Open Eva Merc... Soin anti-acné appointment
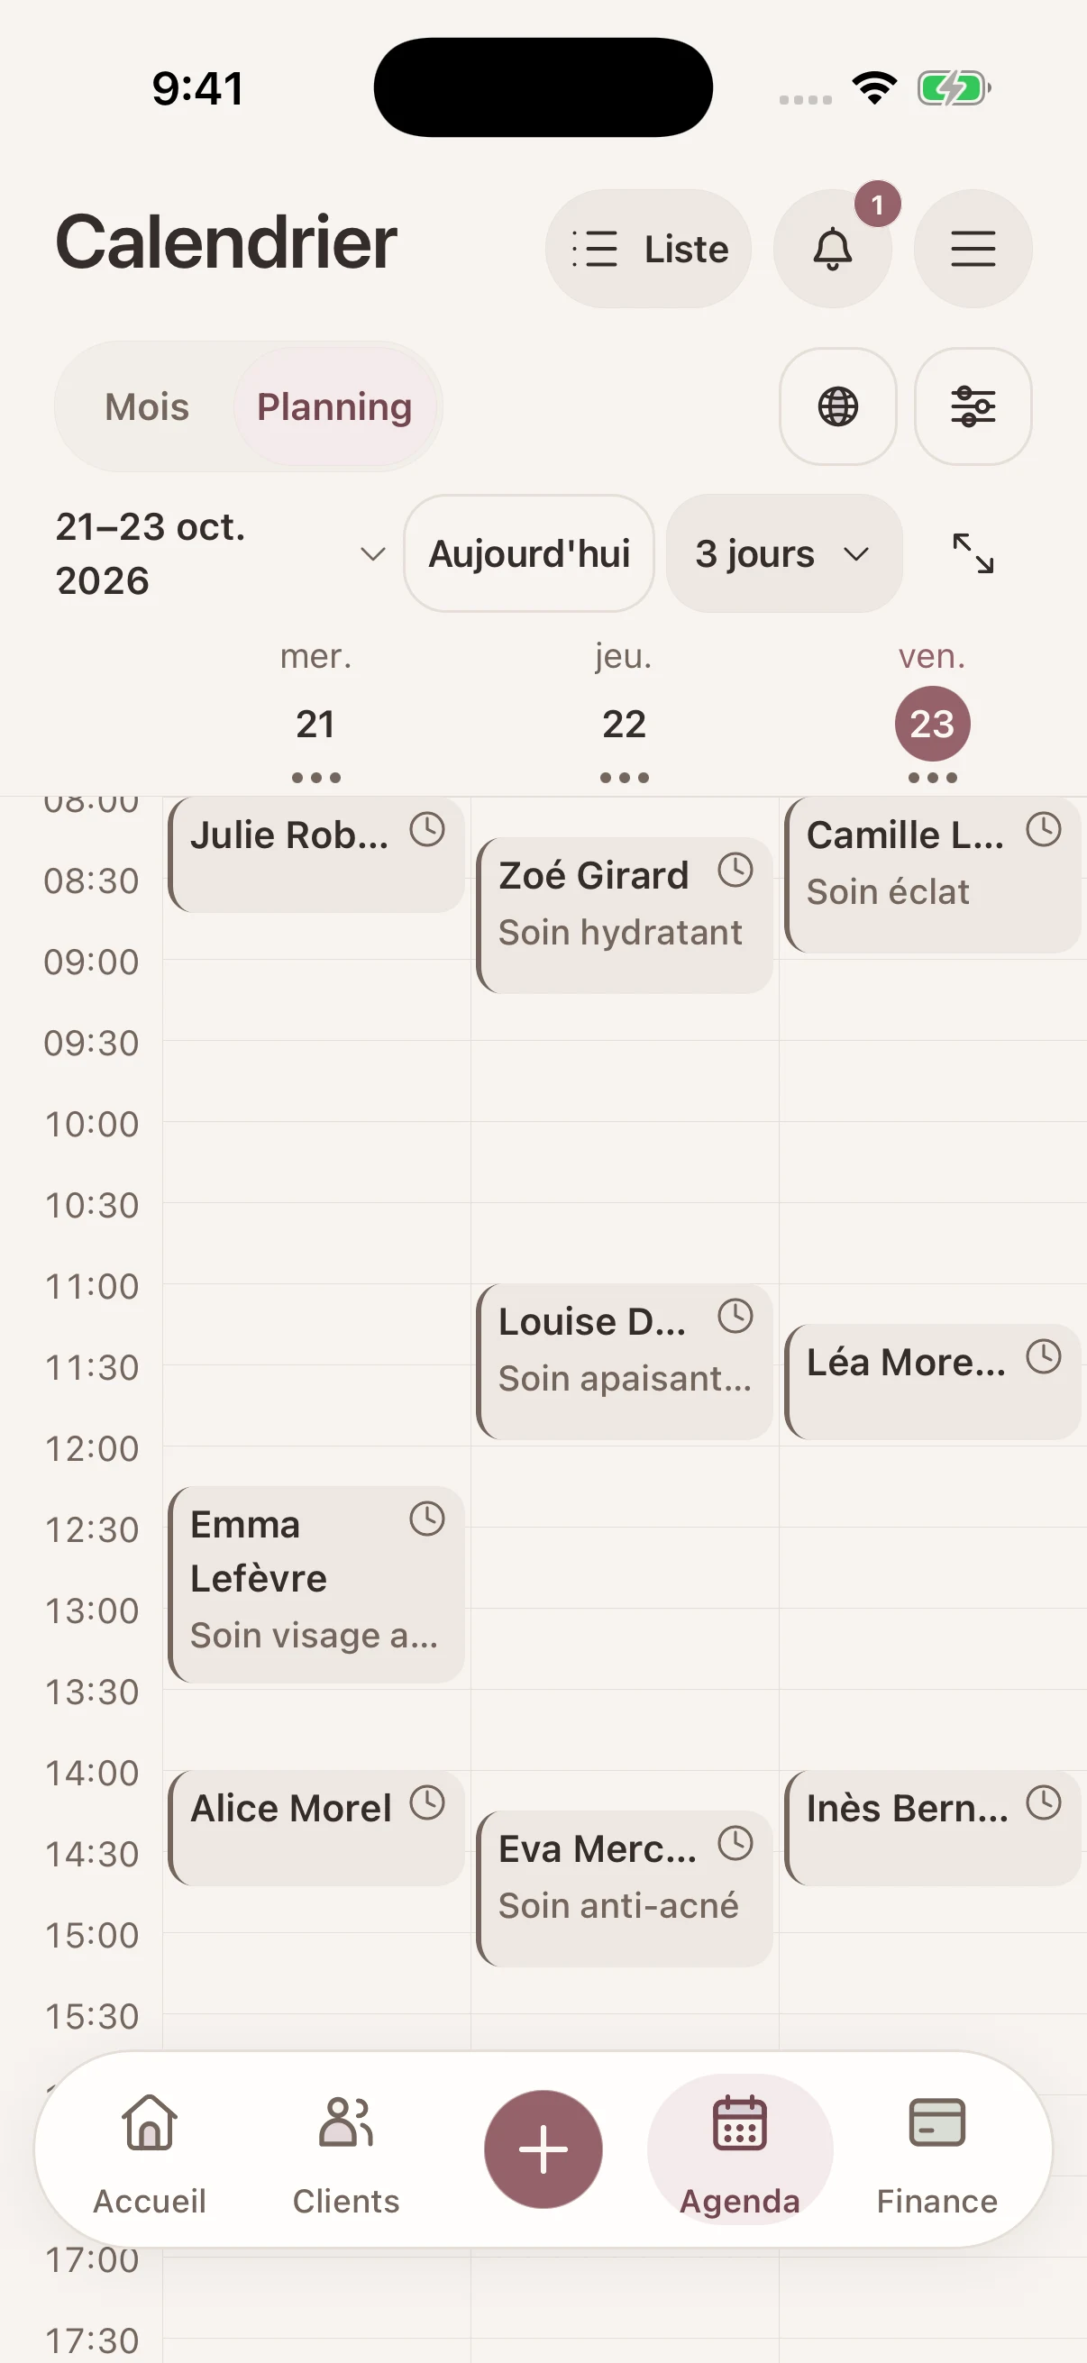 (x=625, y=1888)
